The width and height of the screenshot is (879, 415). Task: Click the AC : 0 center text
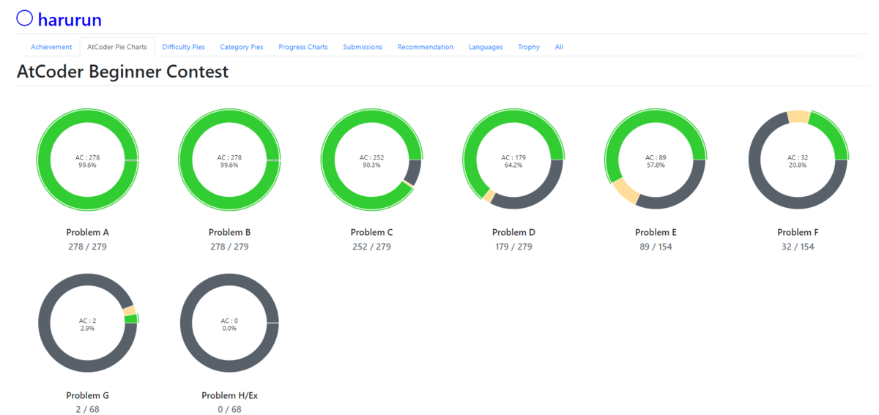tap(229, 321)
